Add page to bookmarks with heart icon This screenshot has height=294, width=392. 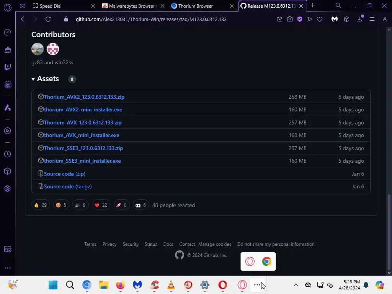(320, 19)
